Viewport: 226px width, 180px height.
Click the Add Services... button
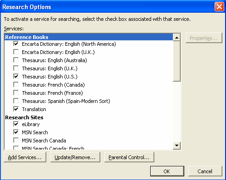coord(25,157)
